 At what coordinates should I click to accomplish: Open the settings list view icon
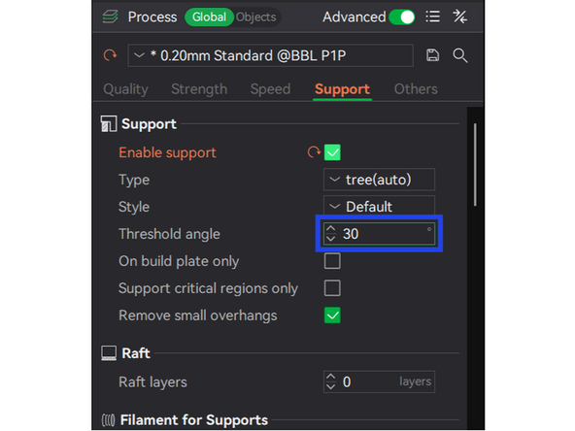click(x=433, y=17)
